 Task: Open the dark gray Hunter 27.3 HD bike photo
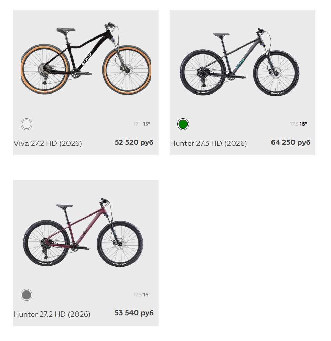pos(239,62)
